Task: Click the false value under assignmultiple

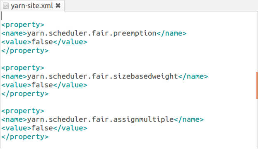Action: pyautogui.click(x=42, y=128)
